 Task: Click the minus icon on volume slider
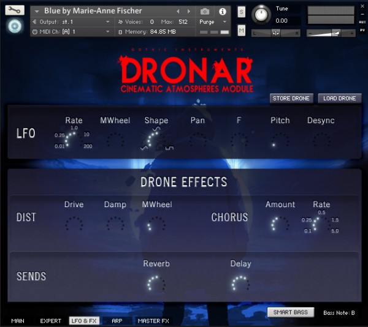pyautogui.click(x=310, y=33)
